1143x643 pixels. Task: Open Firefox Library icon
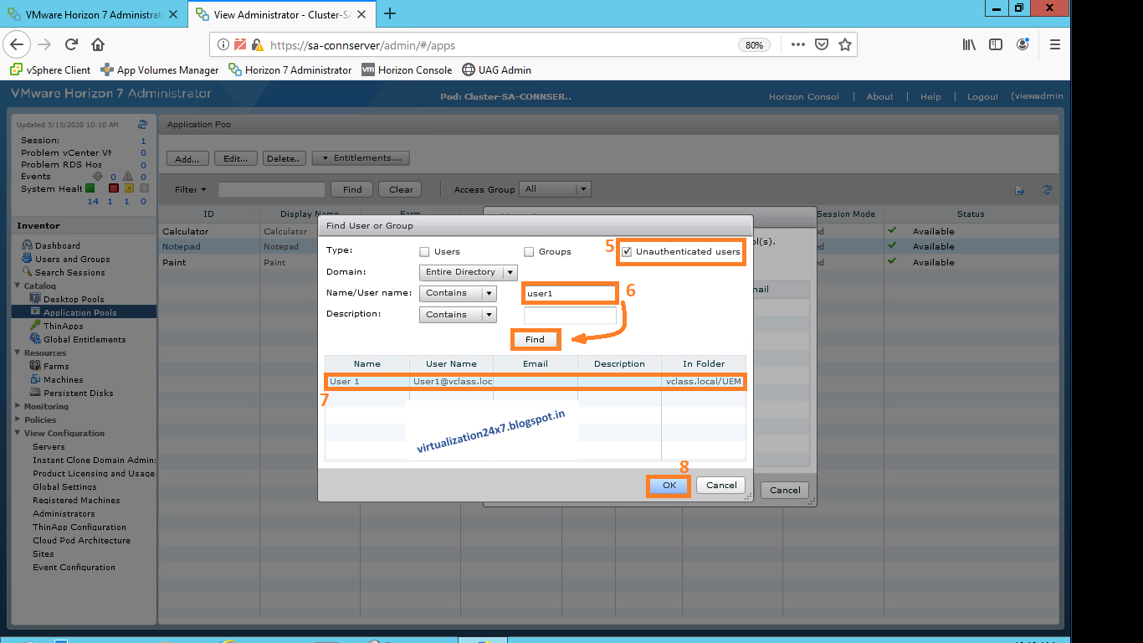[969, 44]
